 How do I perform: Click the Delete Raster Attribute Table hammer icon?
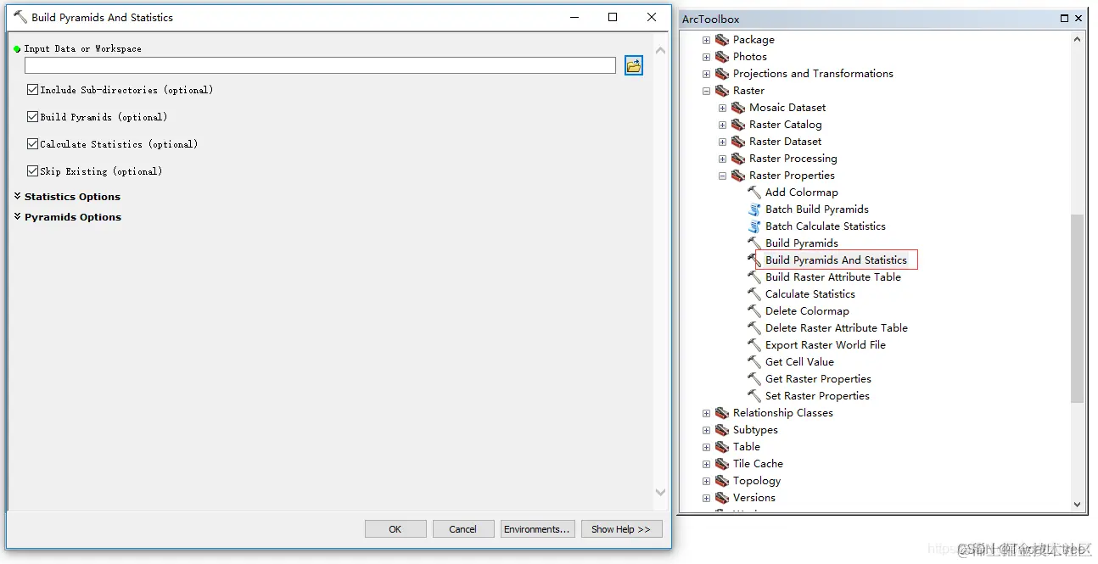pos(754,328)
